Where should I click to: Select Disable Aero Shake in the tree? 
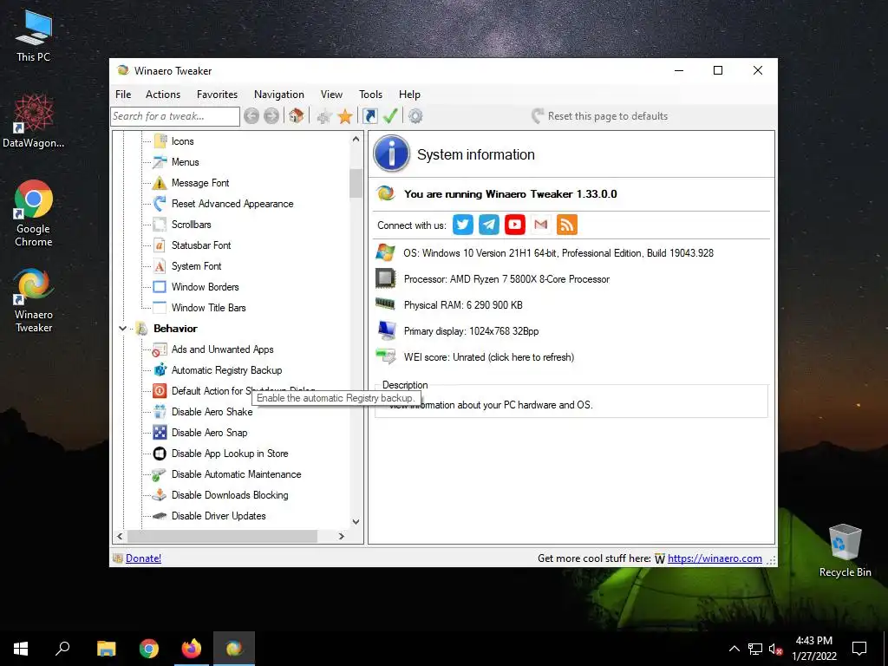[212, 412]
